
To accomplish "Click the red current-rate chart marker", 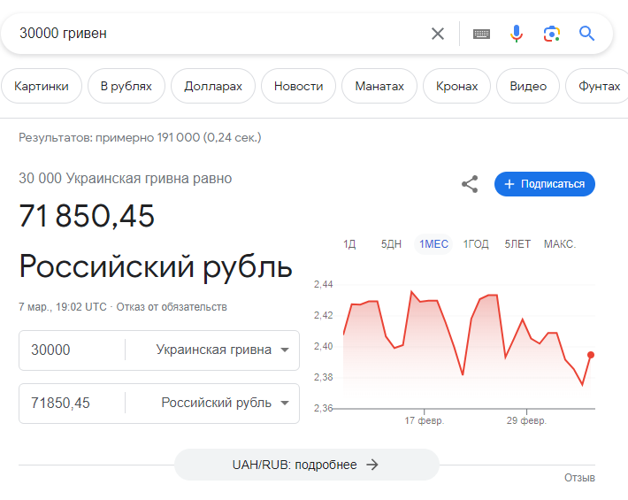I will point(590,354).
